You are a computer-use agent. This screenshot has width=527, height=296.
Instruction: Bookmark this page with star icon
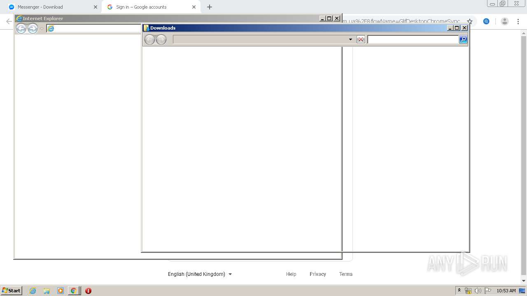coord(470,21)
